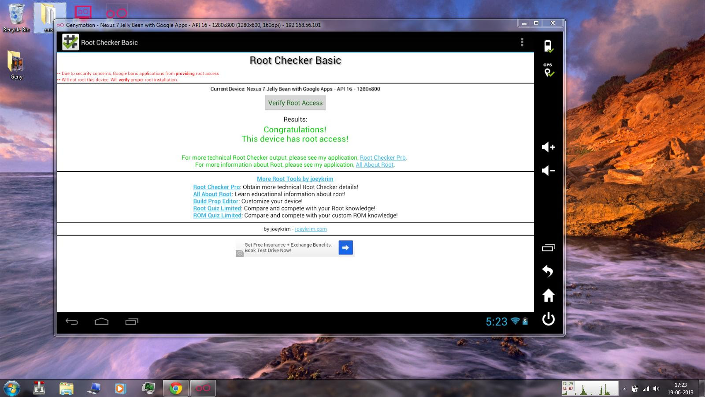Switch to Google Chrome in the taskbar
Image resolution: width=705 pixels, height=397 pixels.
tap(176, 388)
